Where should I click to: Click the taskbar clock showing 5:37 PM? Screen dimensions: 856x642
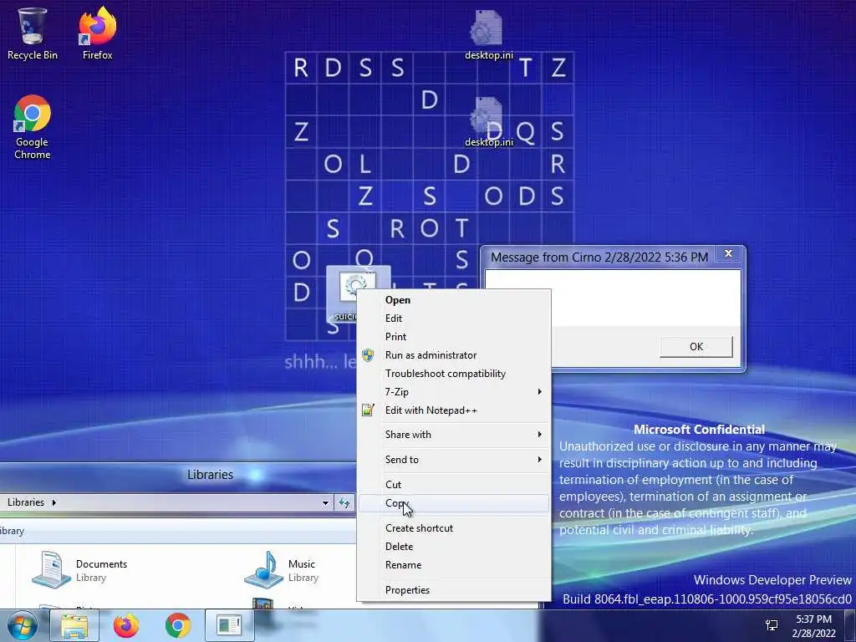(813, 625)
